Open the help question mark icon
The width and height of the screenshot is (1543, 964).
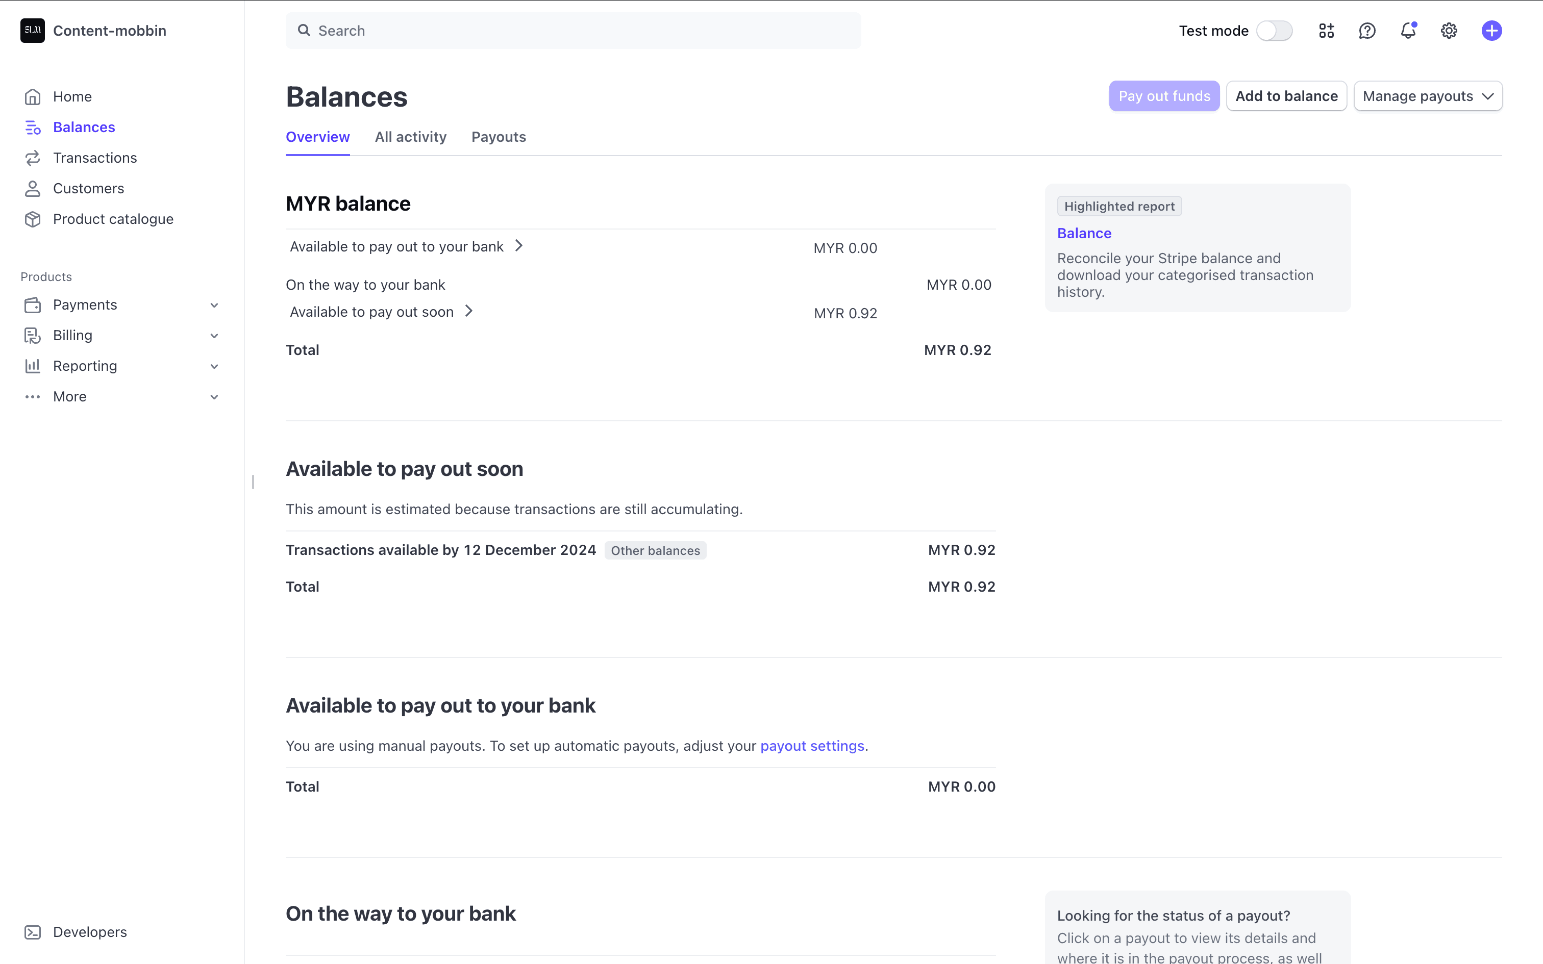coord(1367,31)
